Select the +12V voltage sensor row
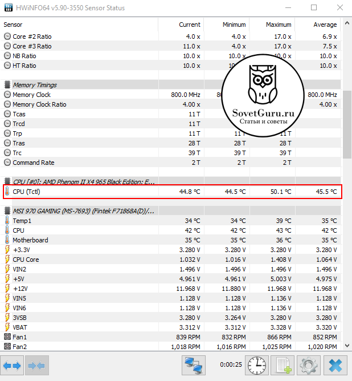 point(21,288)
